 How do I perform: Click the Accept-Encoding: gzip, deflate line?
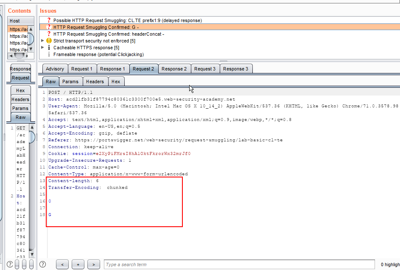click(92, 133)
